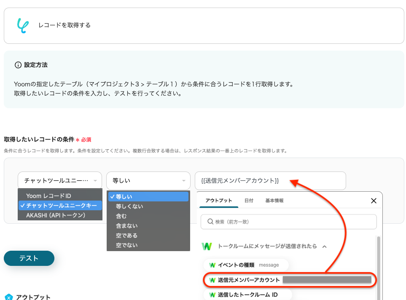Click the icon beside 送信したトークルーム ID

pyautogui.click(x=212, y=295)
